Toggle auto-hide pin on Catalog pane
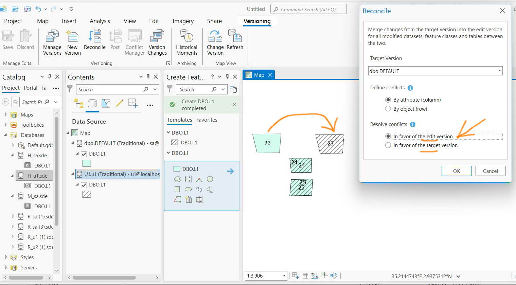516x285 pixels. [50, 77]
